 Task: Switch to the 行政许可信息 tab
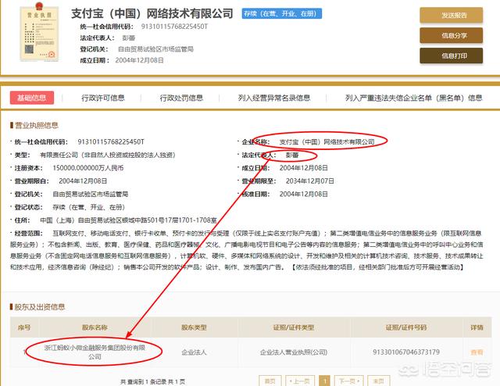point(103,98)
